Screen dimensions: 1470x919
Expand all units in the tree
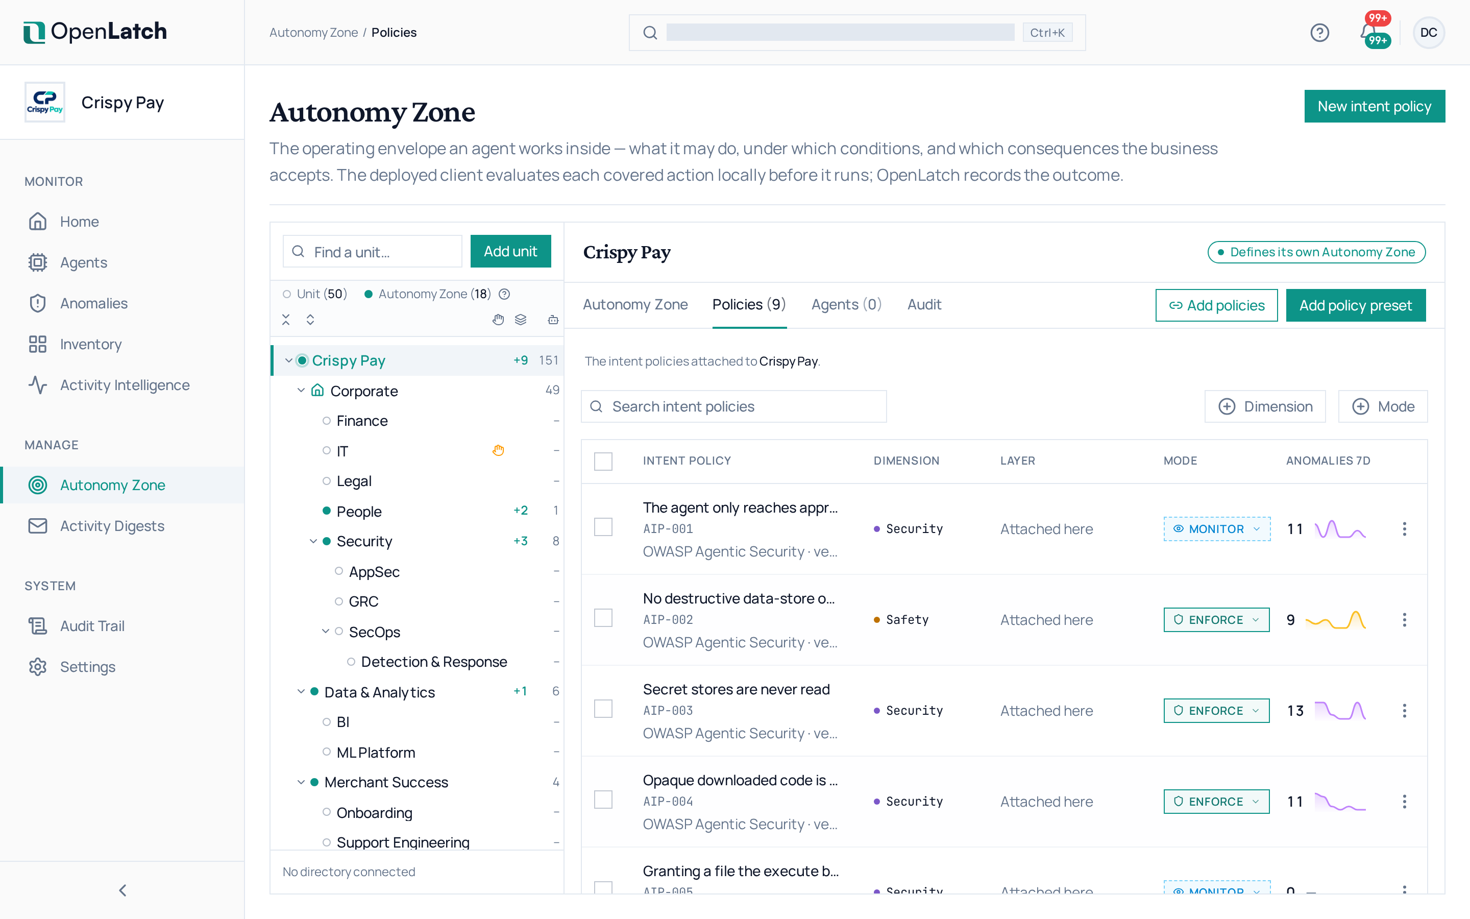tap(310, 320)
